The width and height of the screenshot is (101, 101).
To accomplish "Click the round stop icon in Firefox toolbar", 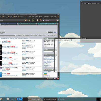I will coord(38,20).
